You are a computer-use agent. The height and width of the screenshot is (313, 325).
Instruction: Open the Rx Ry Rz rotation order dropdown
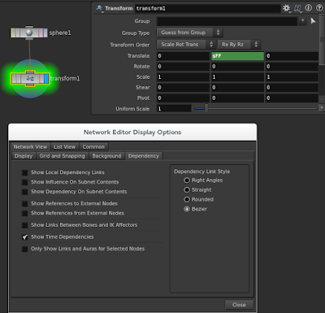tap(239, 45)
